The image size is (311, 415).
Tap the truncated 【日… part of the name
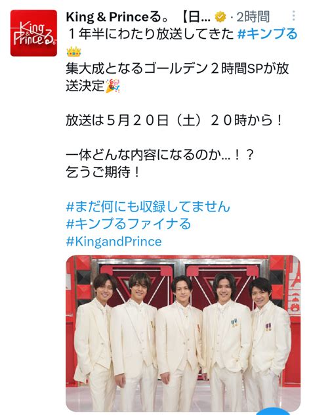tap(196, 17)
